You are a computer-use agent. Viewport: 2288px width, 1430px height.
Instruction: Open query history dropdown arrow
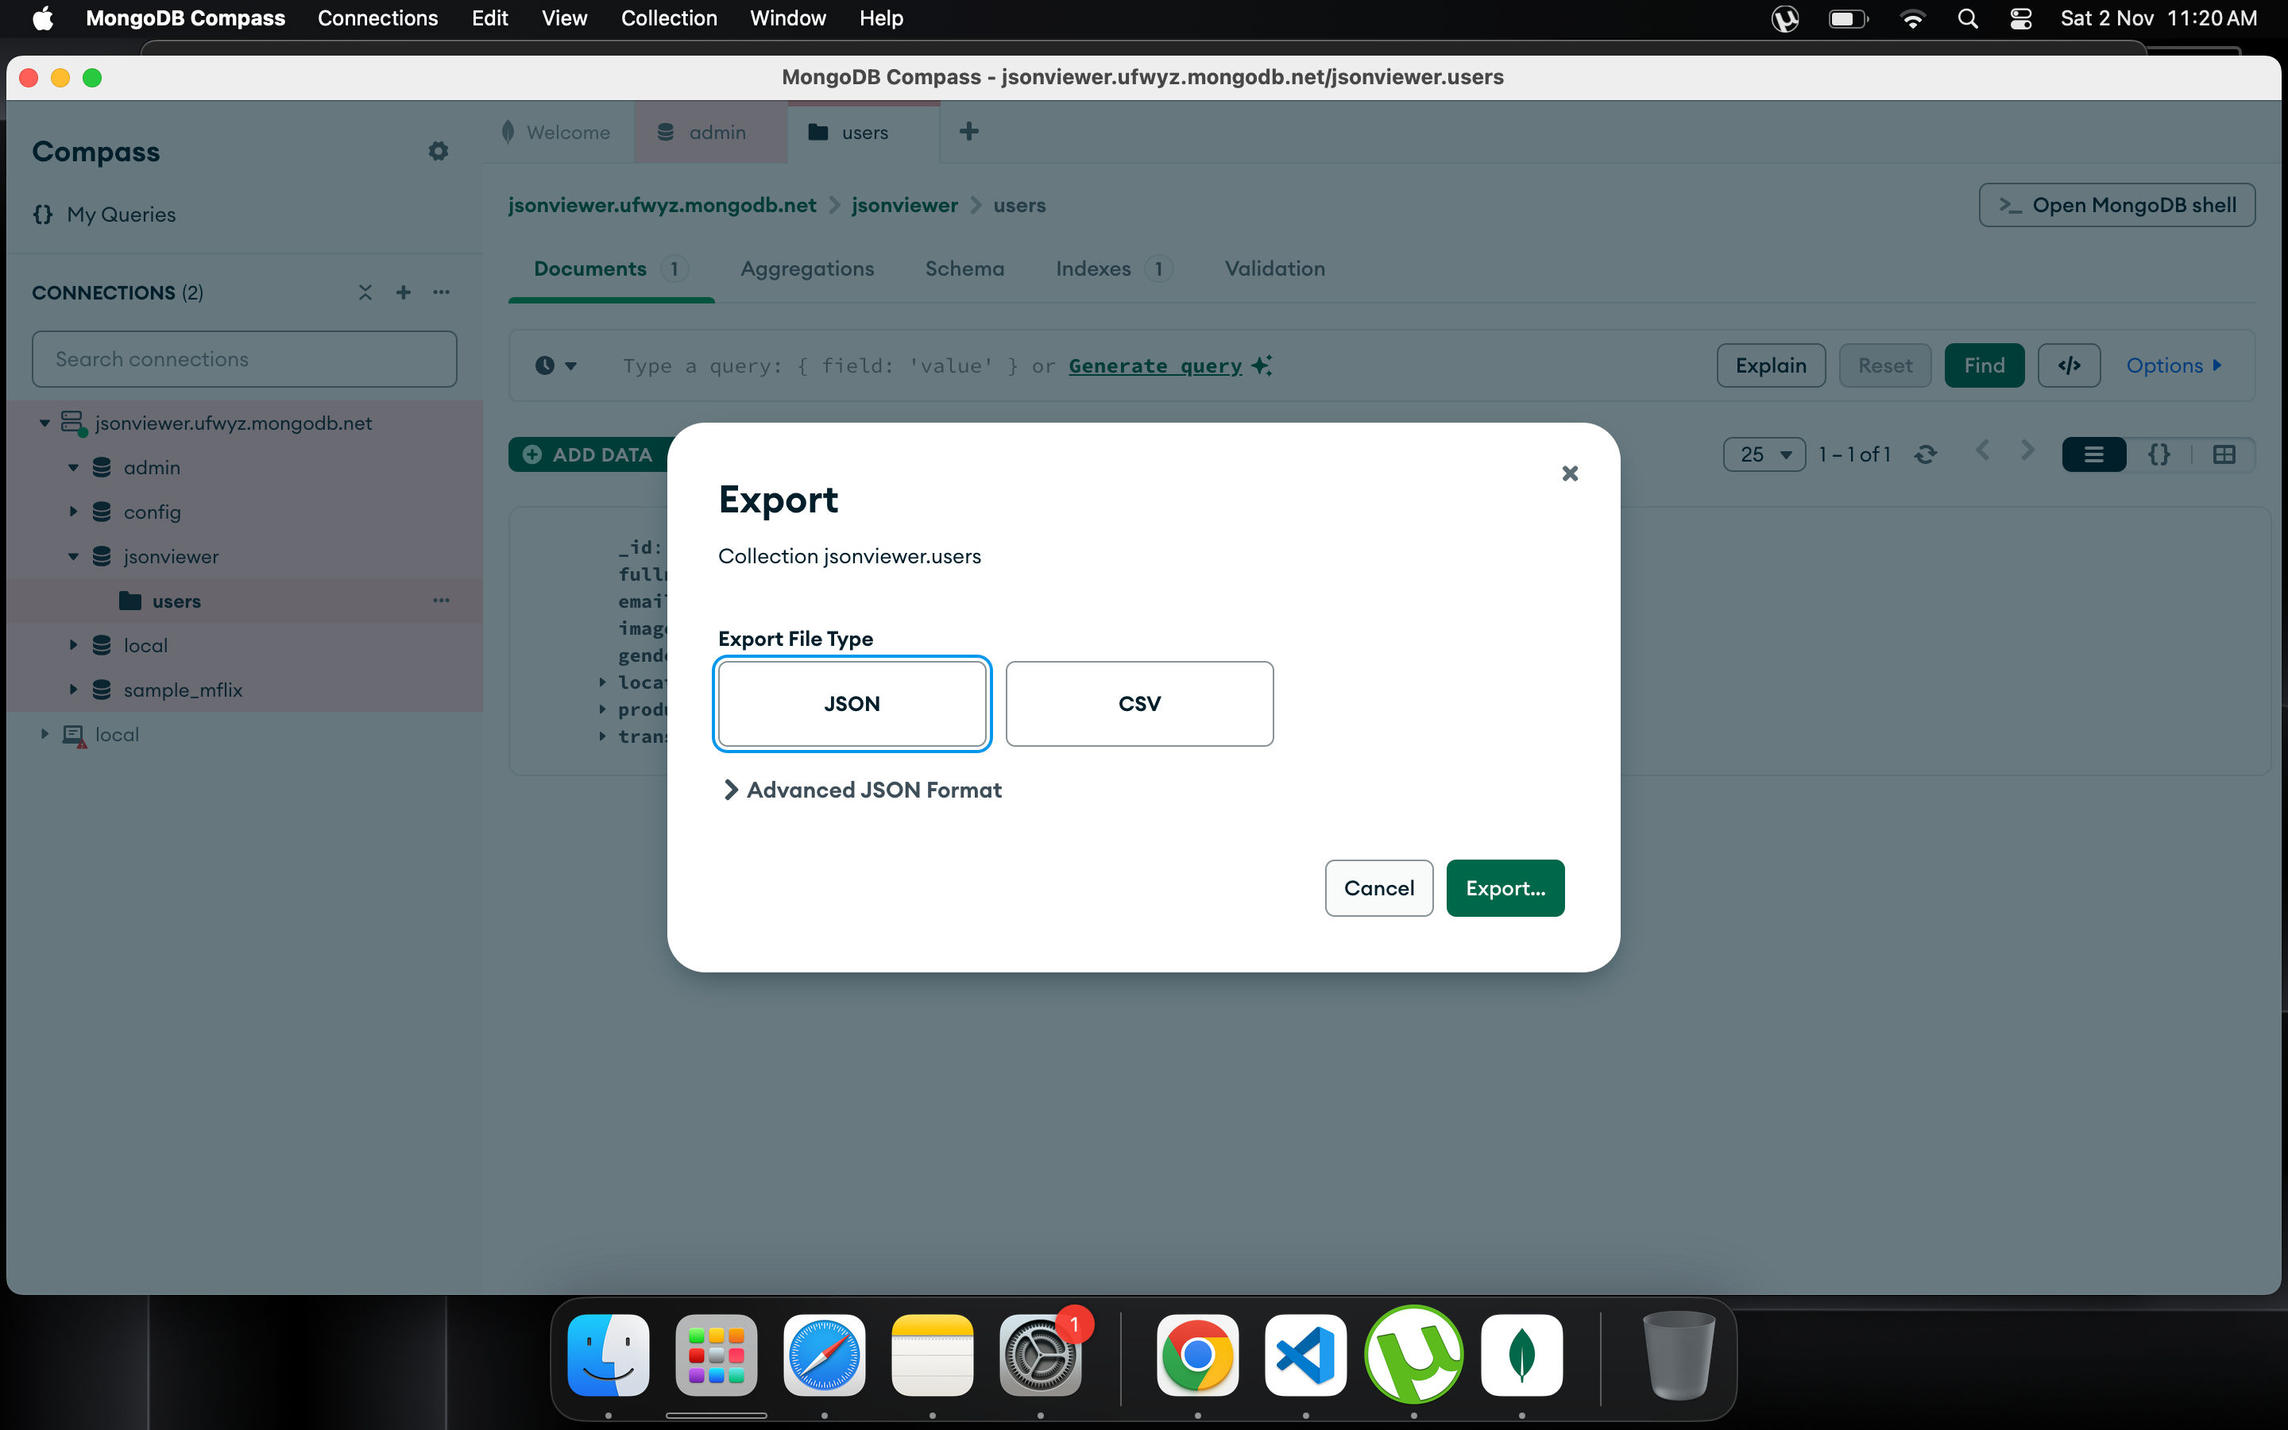tap(570, 365)
